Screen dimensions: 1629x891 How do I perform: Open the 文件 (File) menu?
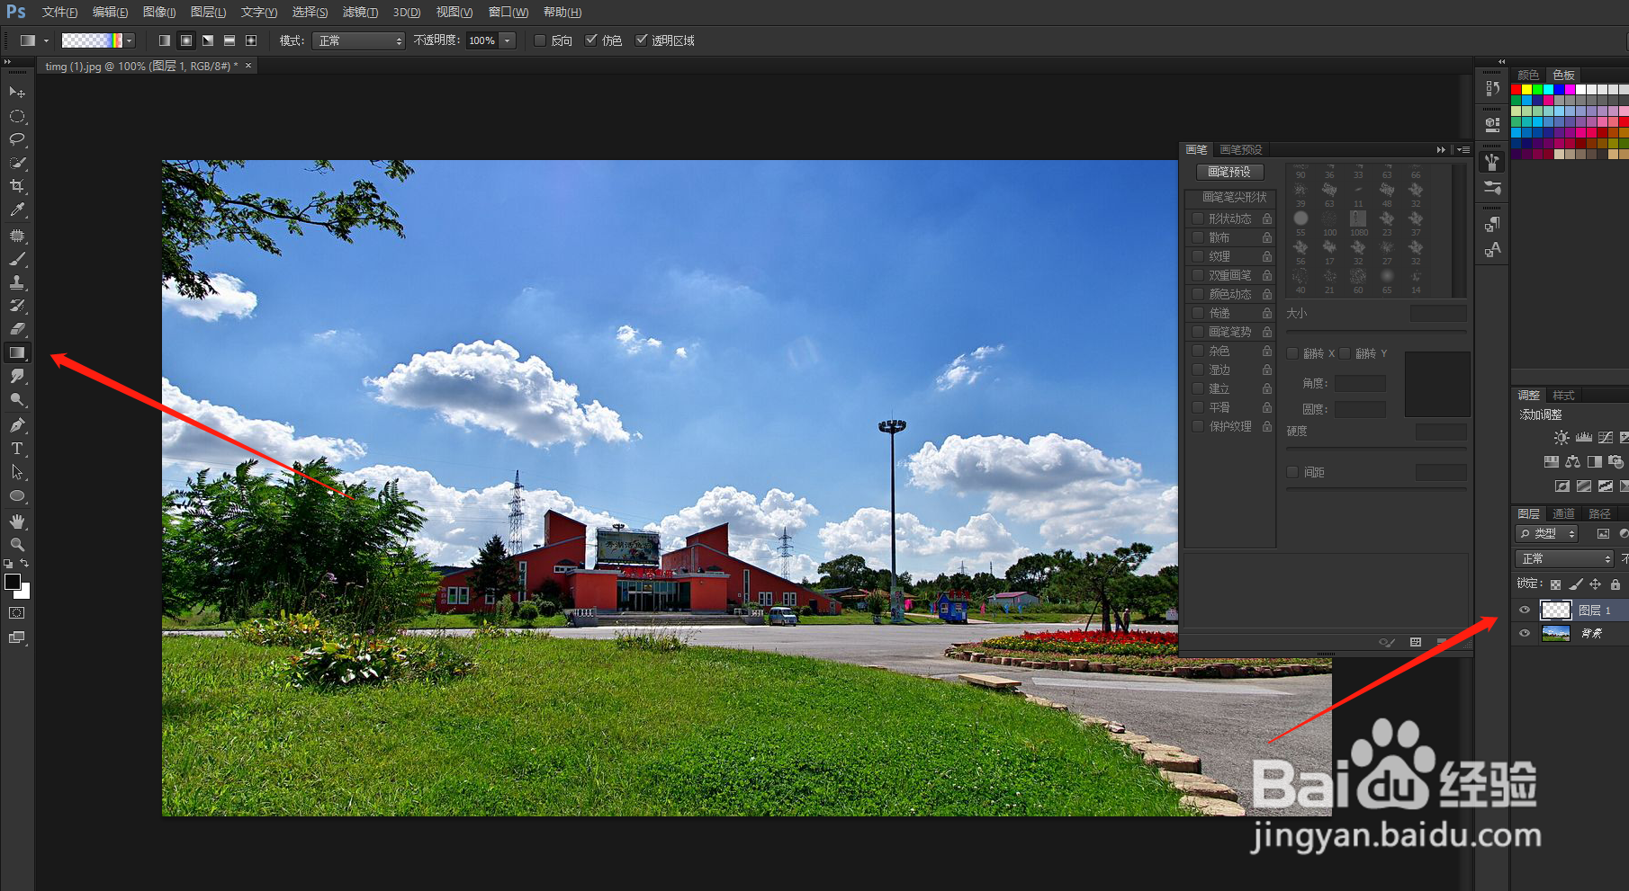pos(59,13)
